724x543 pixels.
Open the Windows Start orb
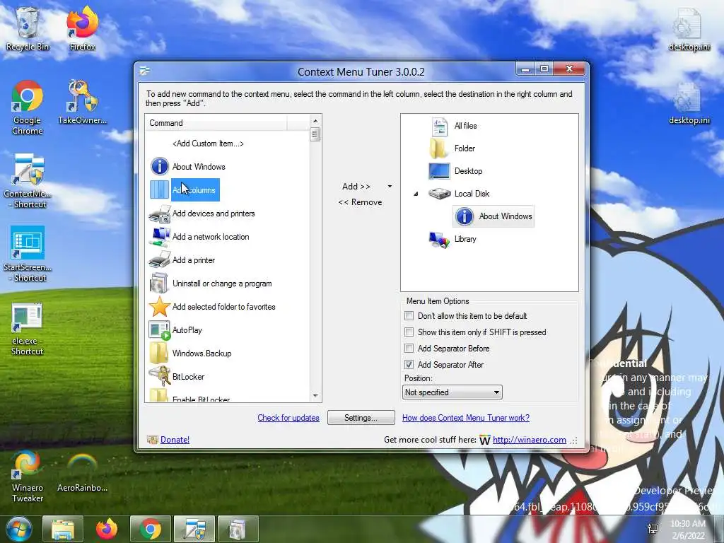[18, 529]
